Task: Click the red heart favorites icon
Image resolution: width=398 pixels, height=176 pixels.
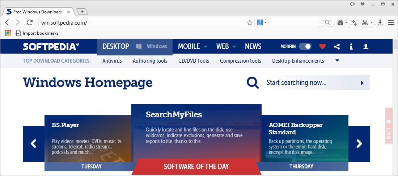Action: tap(322, 46)
